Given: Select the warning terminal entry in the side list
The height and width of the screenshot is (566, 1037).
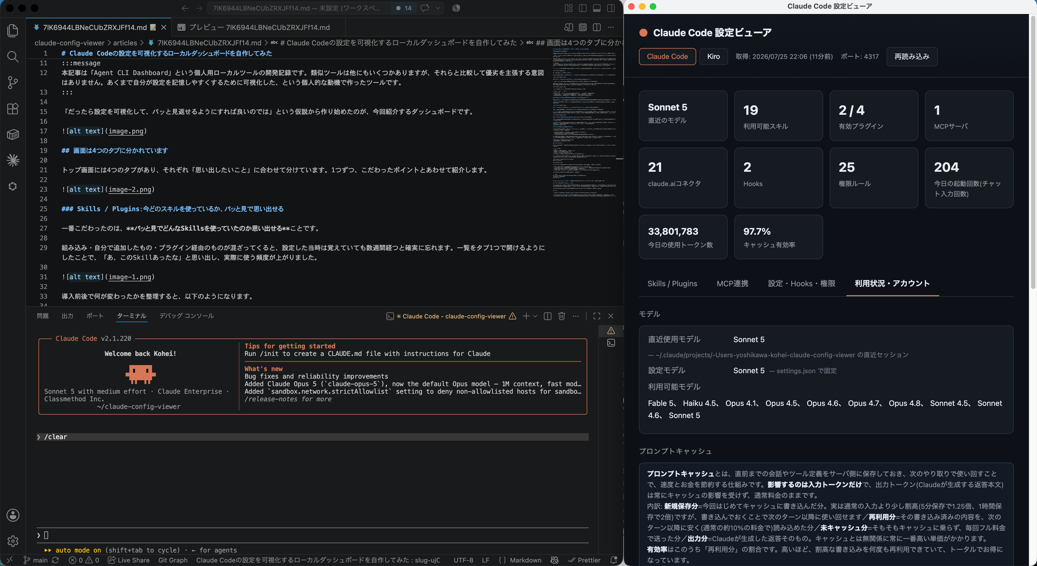Looking at the screenshot, I should 611,331.
